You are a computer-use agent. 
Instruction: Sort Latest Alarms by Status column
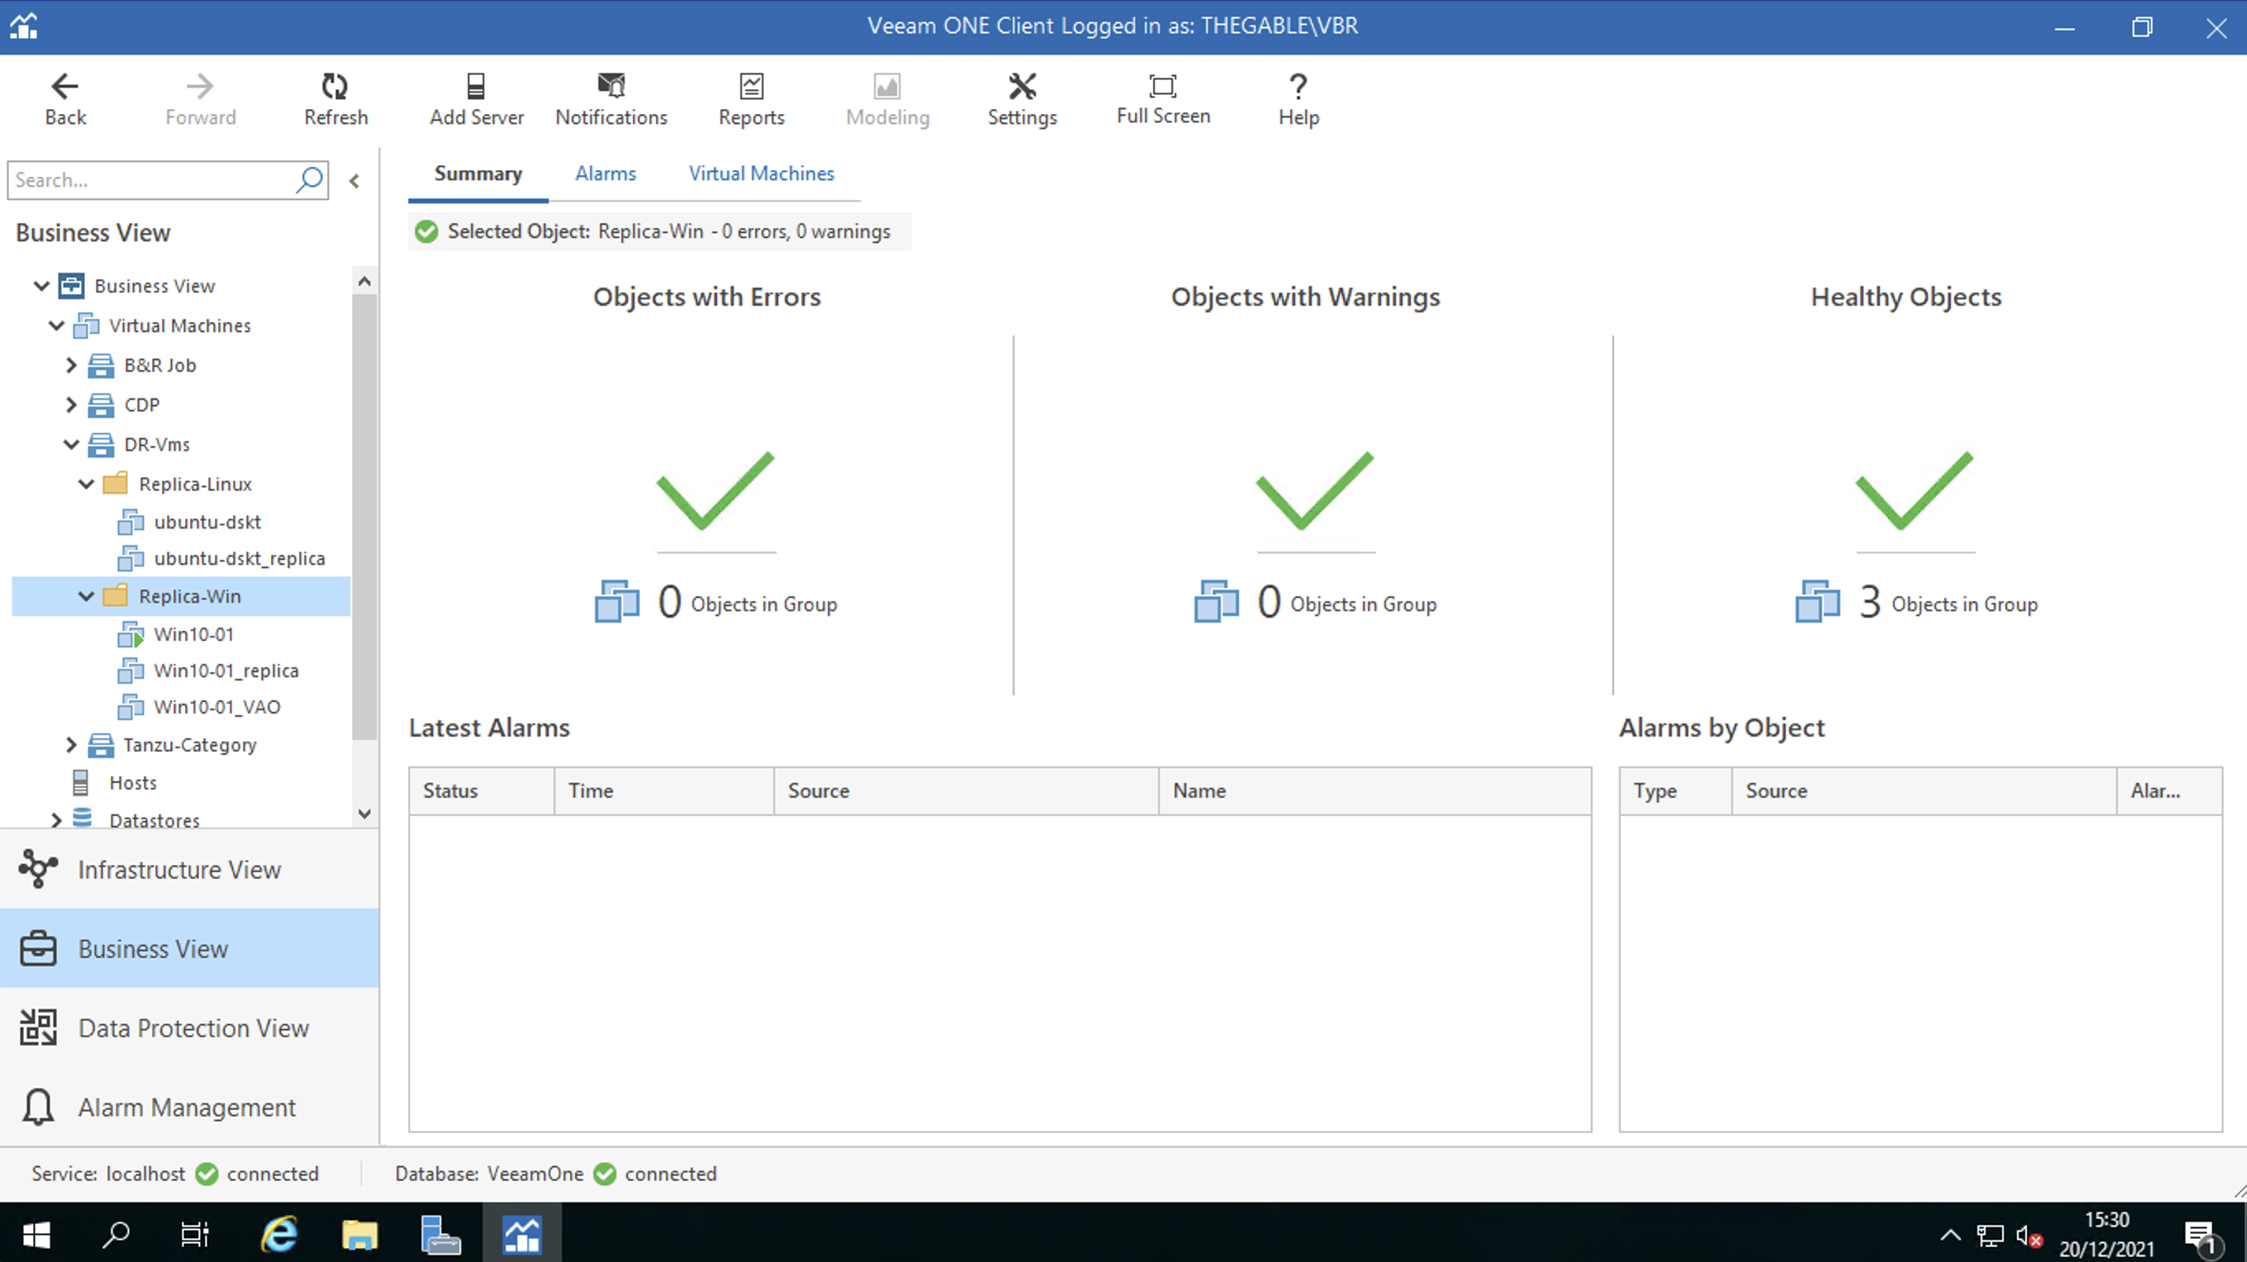[x=482, y=790]
